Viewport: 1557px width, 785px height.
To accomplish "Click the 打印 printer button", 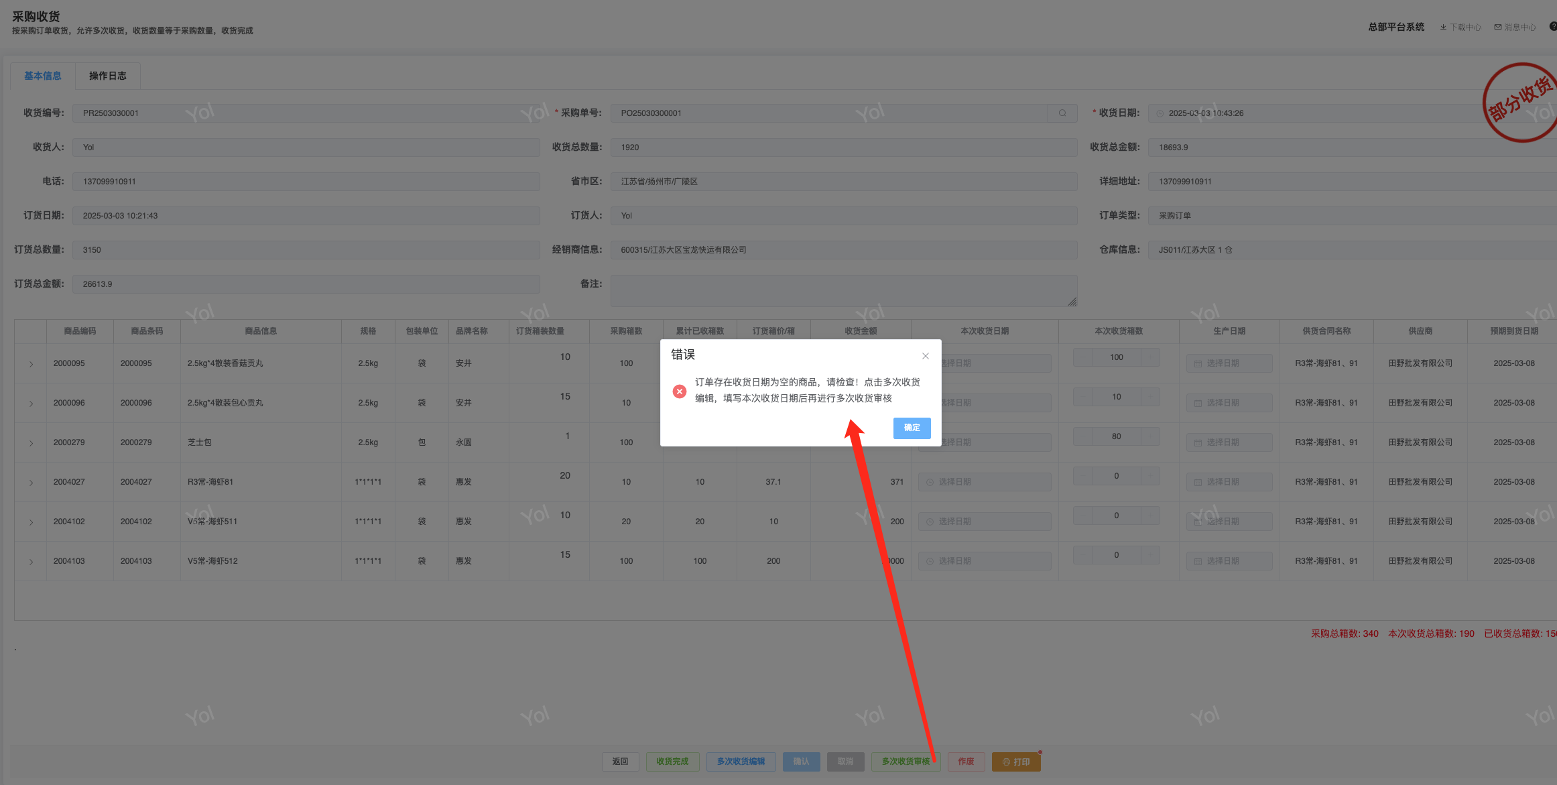I will (x=1016, y=762).
